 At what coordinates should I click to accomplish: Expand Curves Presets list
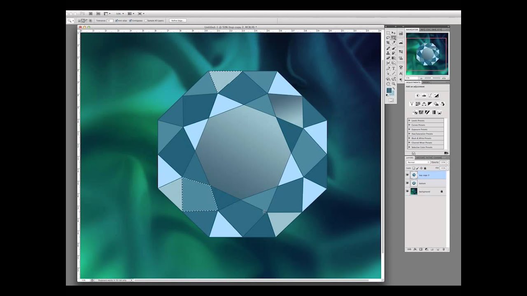(x=410, y=125)
